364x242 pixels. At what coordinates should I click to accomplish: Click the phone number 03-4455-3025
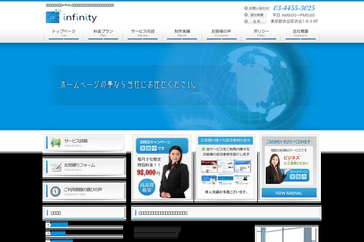[x=294, y=8]
